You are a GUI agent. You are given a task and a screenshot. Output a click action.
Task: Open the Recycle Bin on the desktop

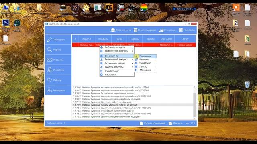click(247, 86)
